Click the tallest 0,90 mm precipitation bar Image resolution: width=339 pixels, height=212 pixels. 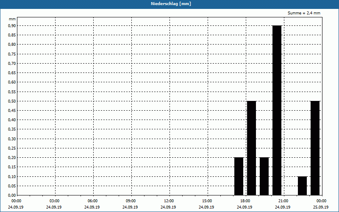[x=277, y=110]
